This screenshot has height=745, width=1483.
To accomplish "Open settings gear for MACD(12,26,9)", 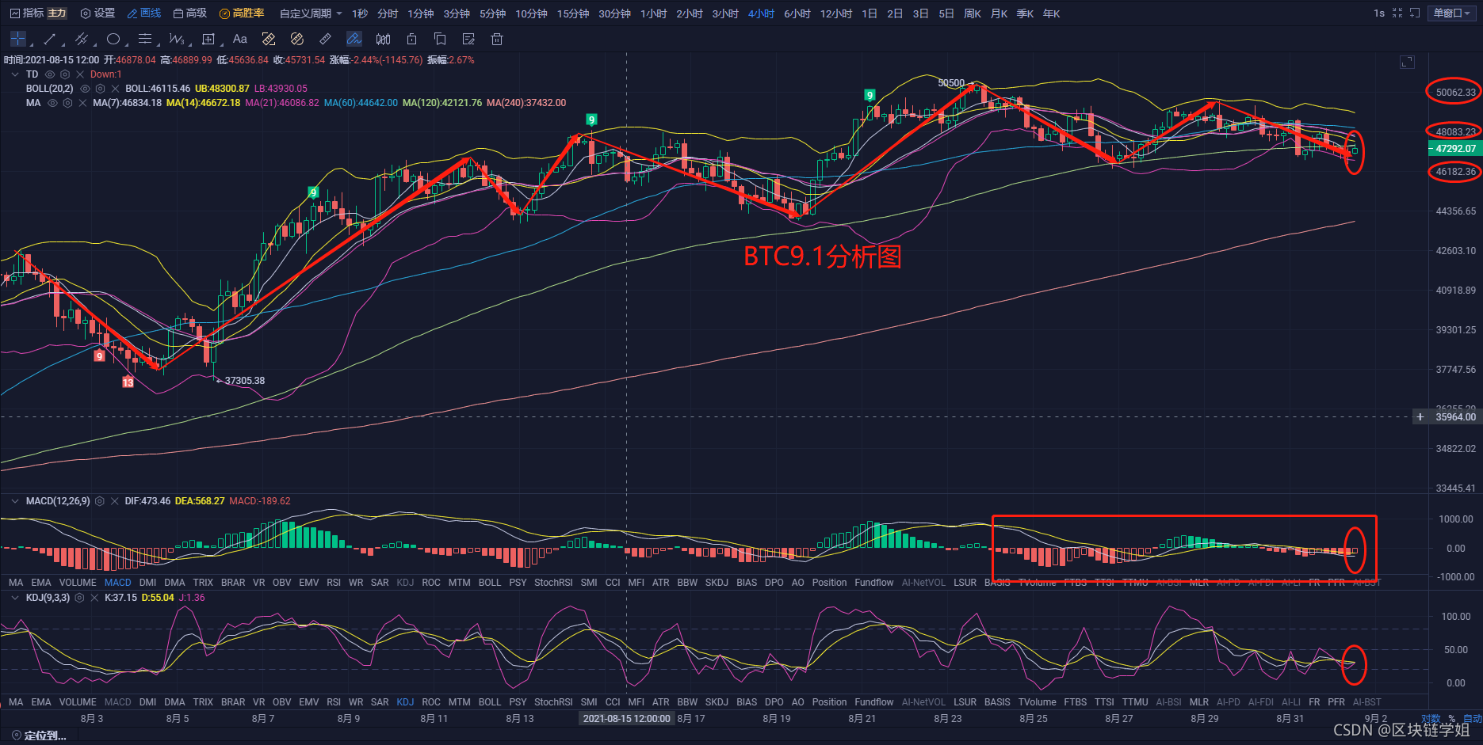I will (100, 501).
